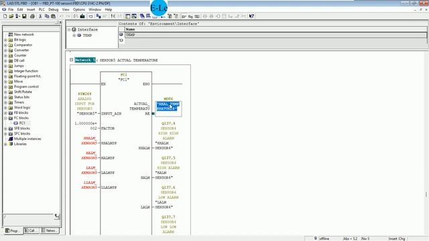This screenshot has width=429, height=241.
Task: Open the Window menu
Action: pos(95,9)
